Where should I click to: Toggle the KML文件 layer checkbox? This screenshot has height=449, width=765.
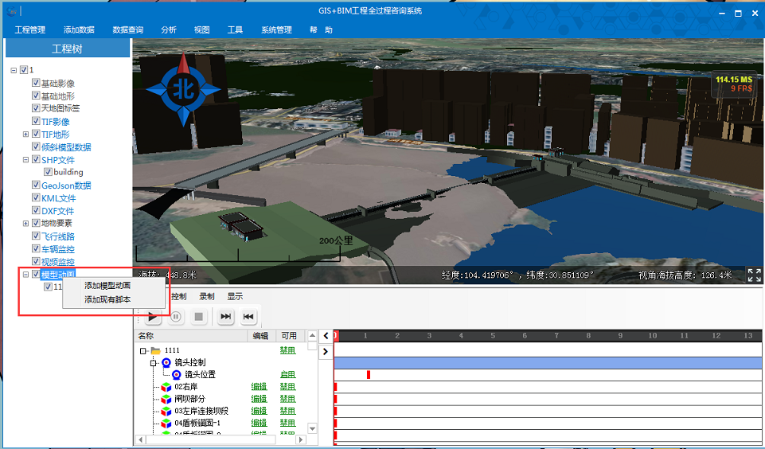pos(36,198)
